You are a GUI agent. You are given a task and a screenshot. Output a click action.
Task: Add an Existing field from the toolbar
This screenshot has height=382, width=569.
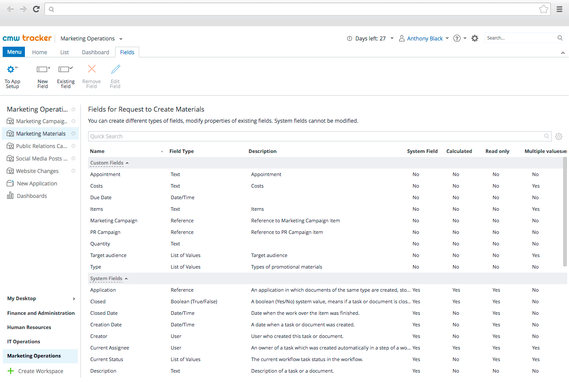pyautogui.click(x=65, y=76)
